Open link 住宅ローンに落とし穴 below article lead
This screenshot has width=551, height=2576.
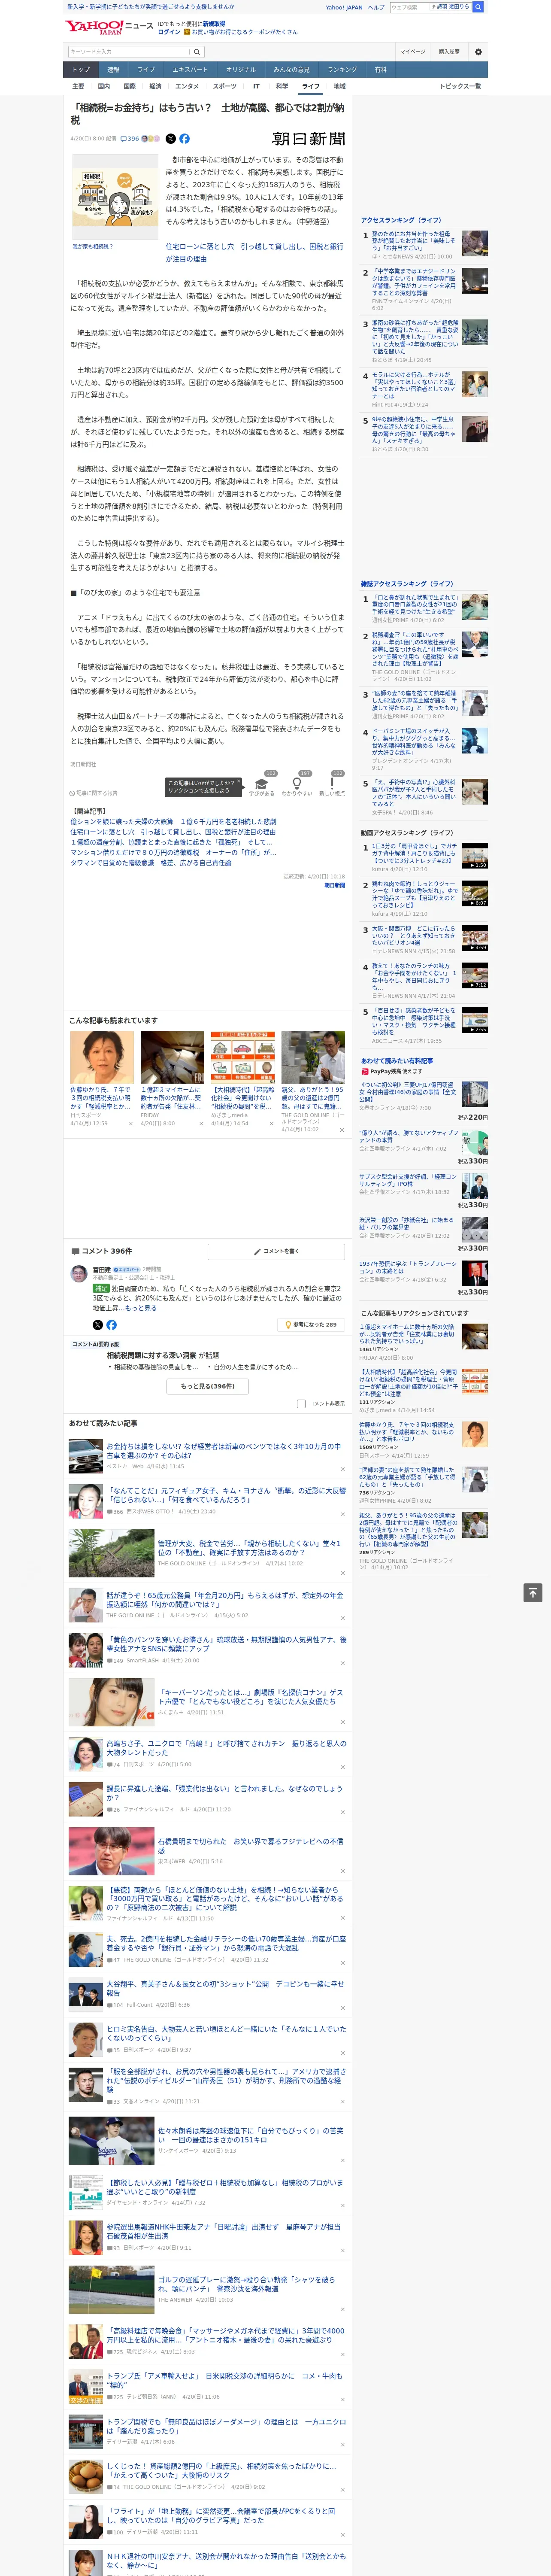[254, 252]
